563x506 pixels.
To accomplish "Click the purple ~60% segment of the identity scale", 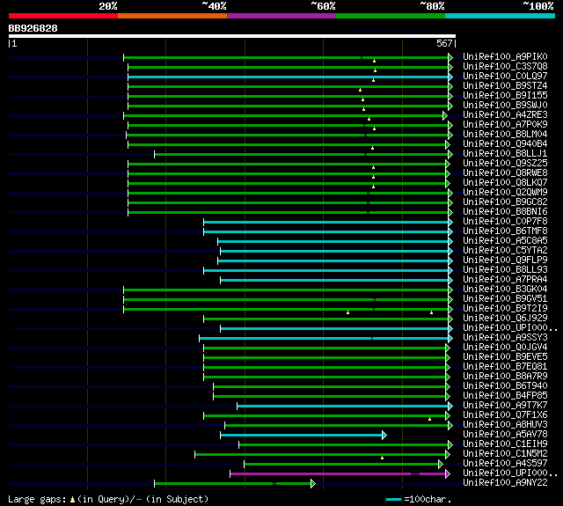I will tap(281, 16).
